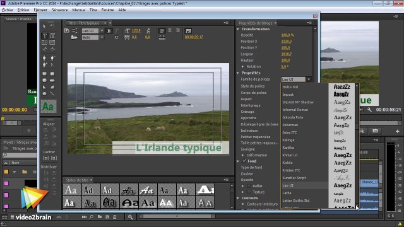404x227 pixels.
Task: Open the wrench settings icon in Program monitor
Action: (369, 110)
